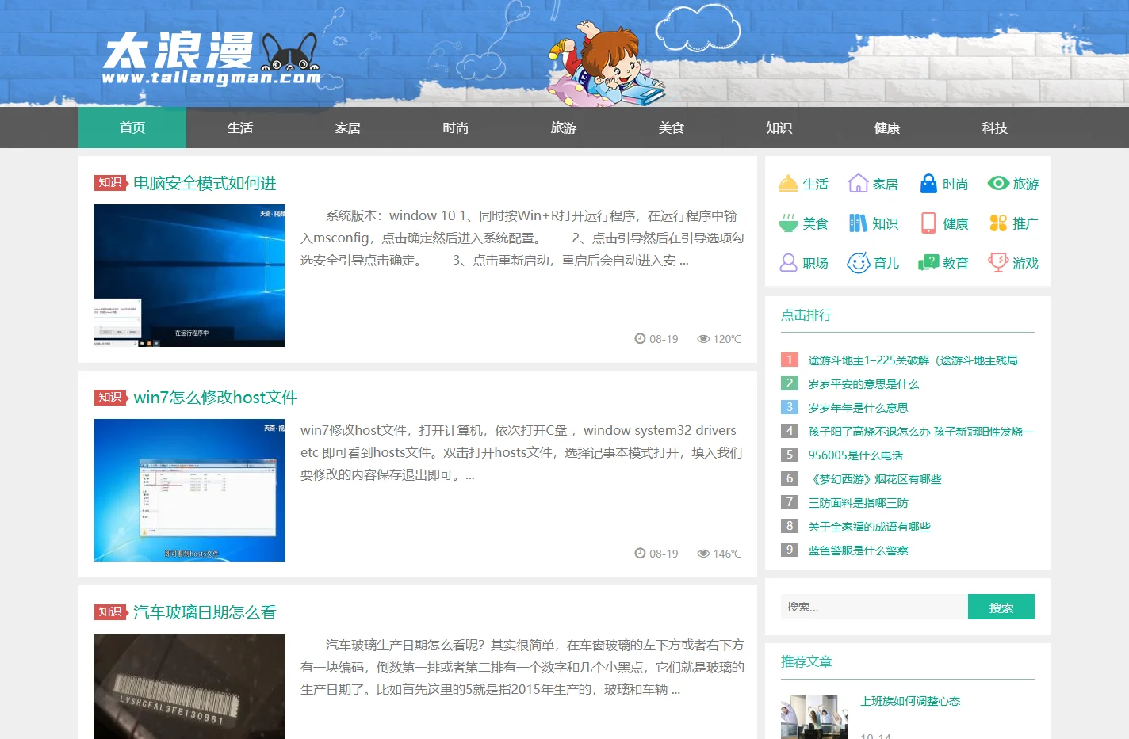
Task: Open the 家居 navigation tab
Action: click(348, 128)
